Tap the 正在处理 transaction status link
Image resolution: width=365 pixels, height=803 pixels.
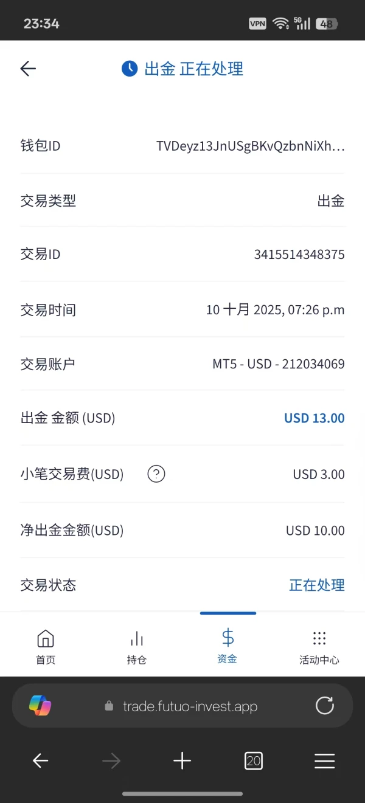316,585
